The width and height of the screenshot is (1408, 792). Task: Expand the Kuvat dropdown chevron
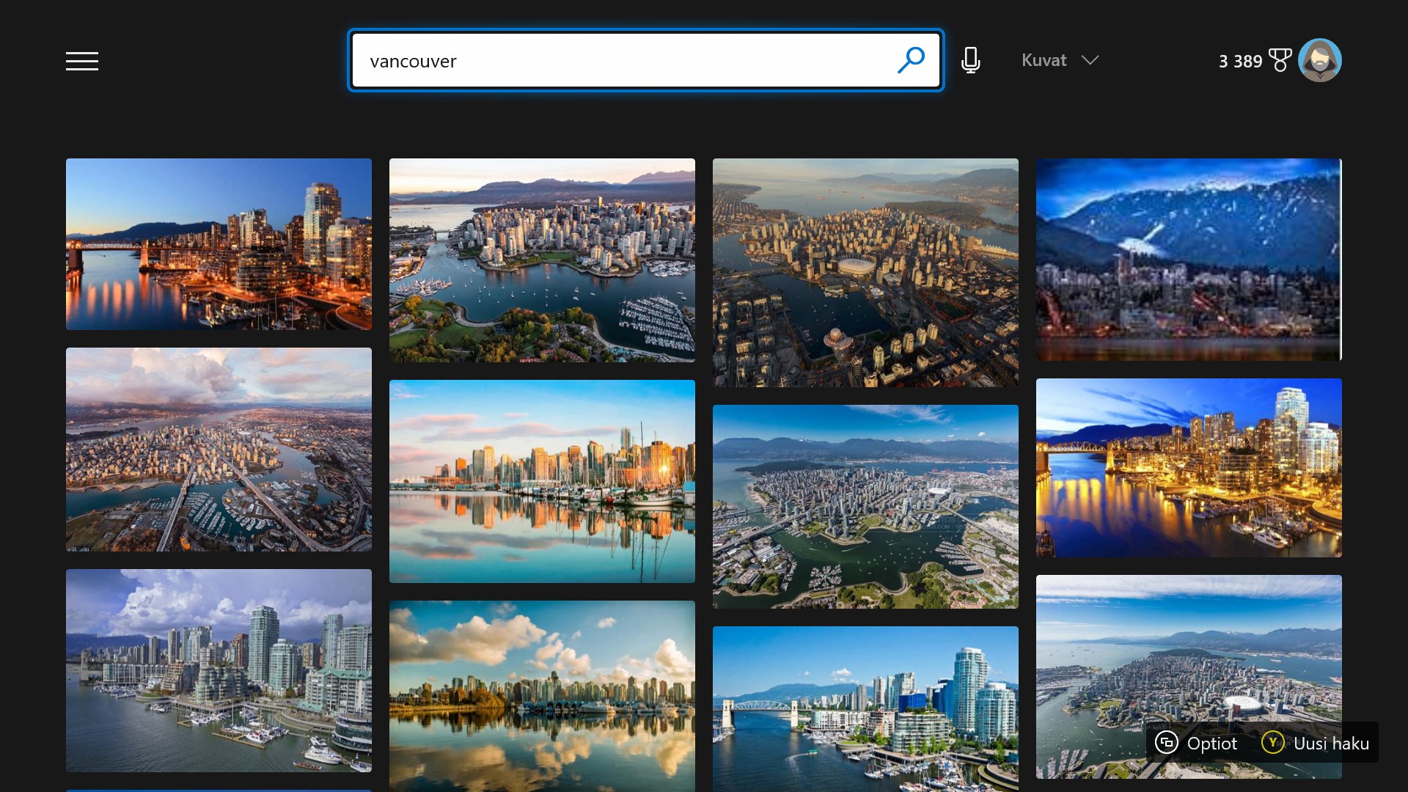pyautogui.click(x=1090, y=60)
